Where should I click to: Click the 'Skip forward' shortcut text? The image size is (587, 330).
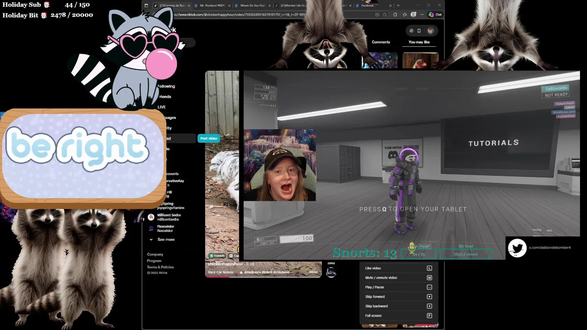click(375, 297)
